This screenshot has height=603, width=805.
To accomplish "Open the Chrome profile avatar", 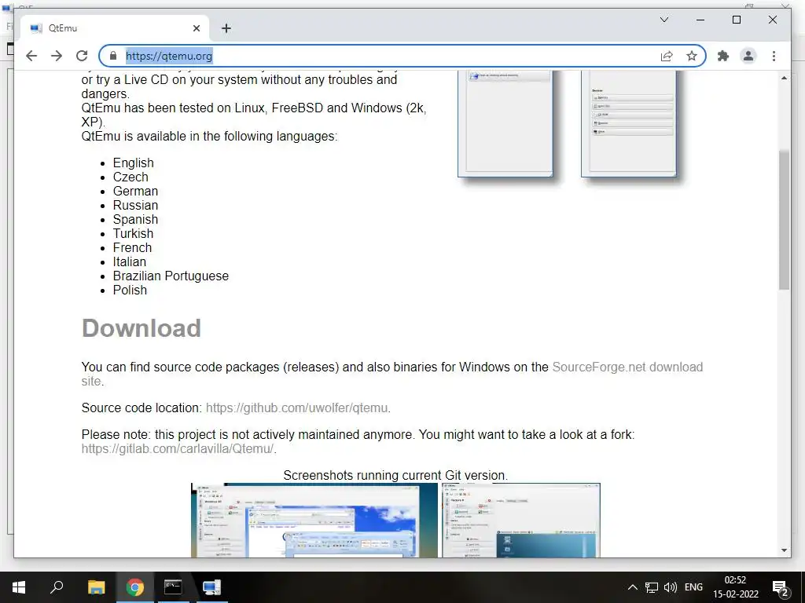I will point(748,56).
